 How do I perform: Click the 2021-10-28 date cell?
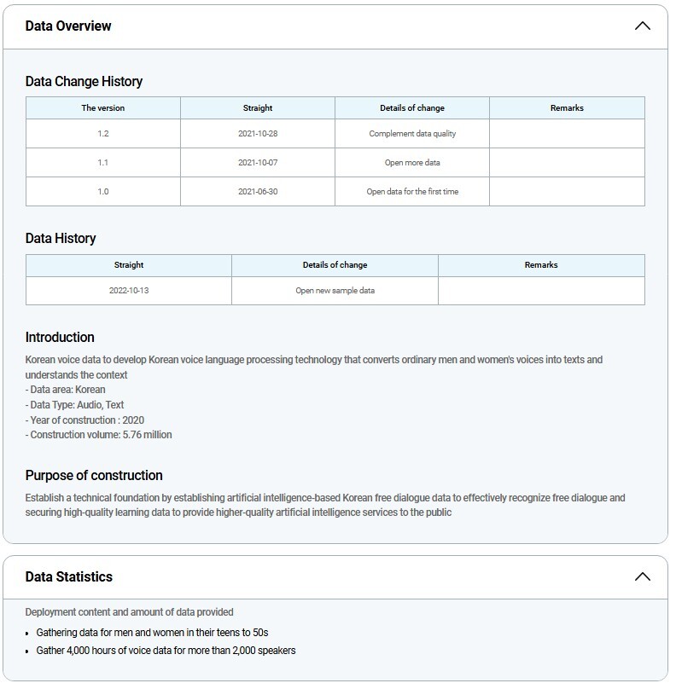pos(258,134)
